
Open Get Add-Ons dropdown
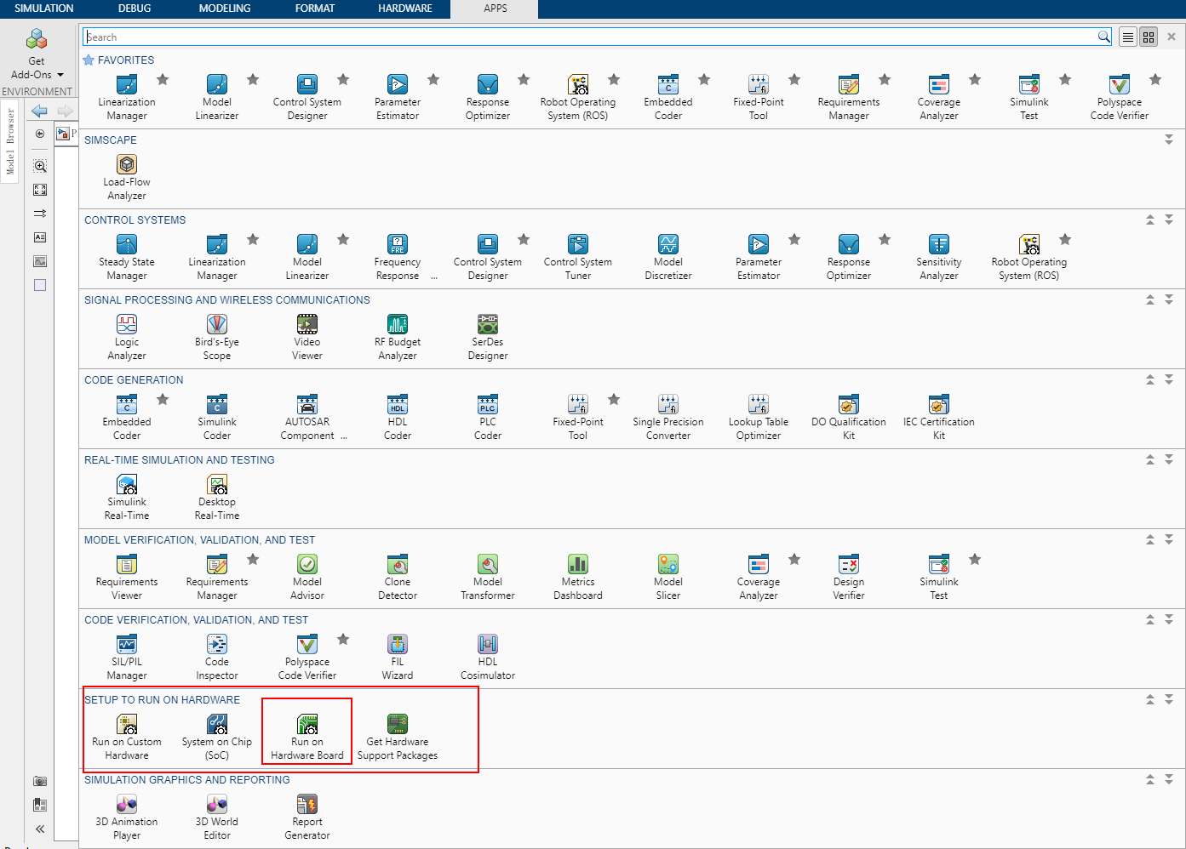37,54
